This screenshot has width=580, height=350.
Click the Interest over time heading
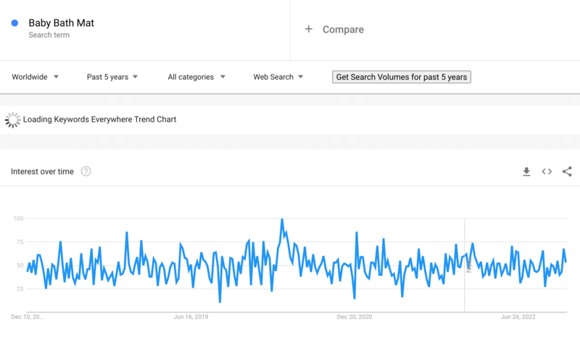(43, 172)
